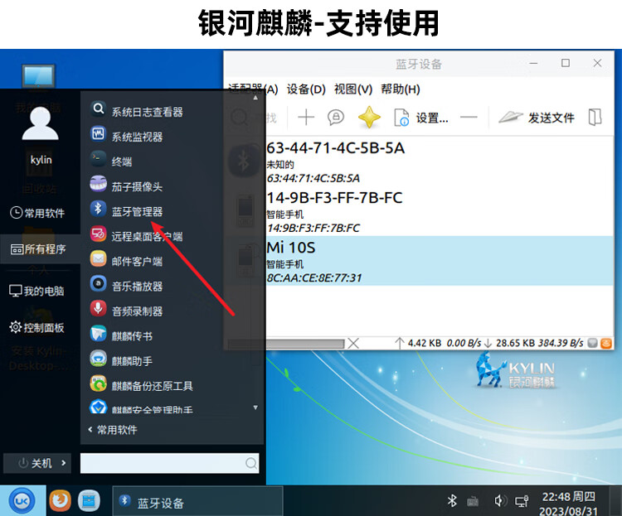Click the programs list scroll-up arrow

(x=255, y=98)
